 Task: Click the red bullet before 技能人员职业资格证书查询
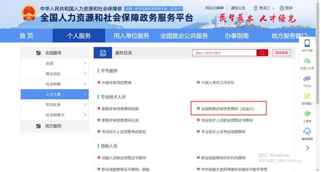99,158
